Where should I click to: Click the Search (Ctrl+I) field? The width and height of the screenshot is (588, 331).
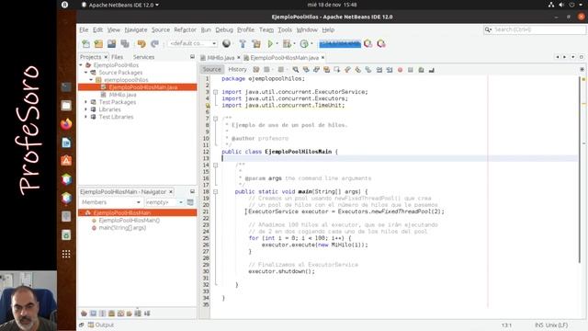[535, 29]
